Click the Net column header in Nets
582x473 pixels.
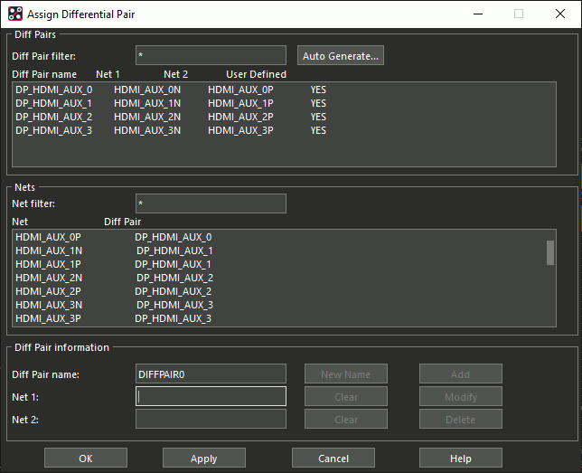(x=20, y=222)
